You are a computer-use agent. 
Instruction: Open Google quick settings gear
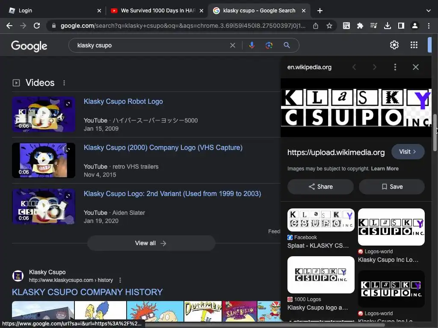tap(394, 45)
